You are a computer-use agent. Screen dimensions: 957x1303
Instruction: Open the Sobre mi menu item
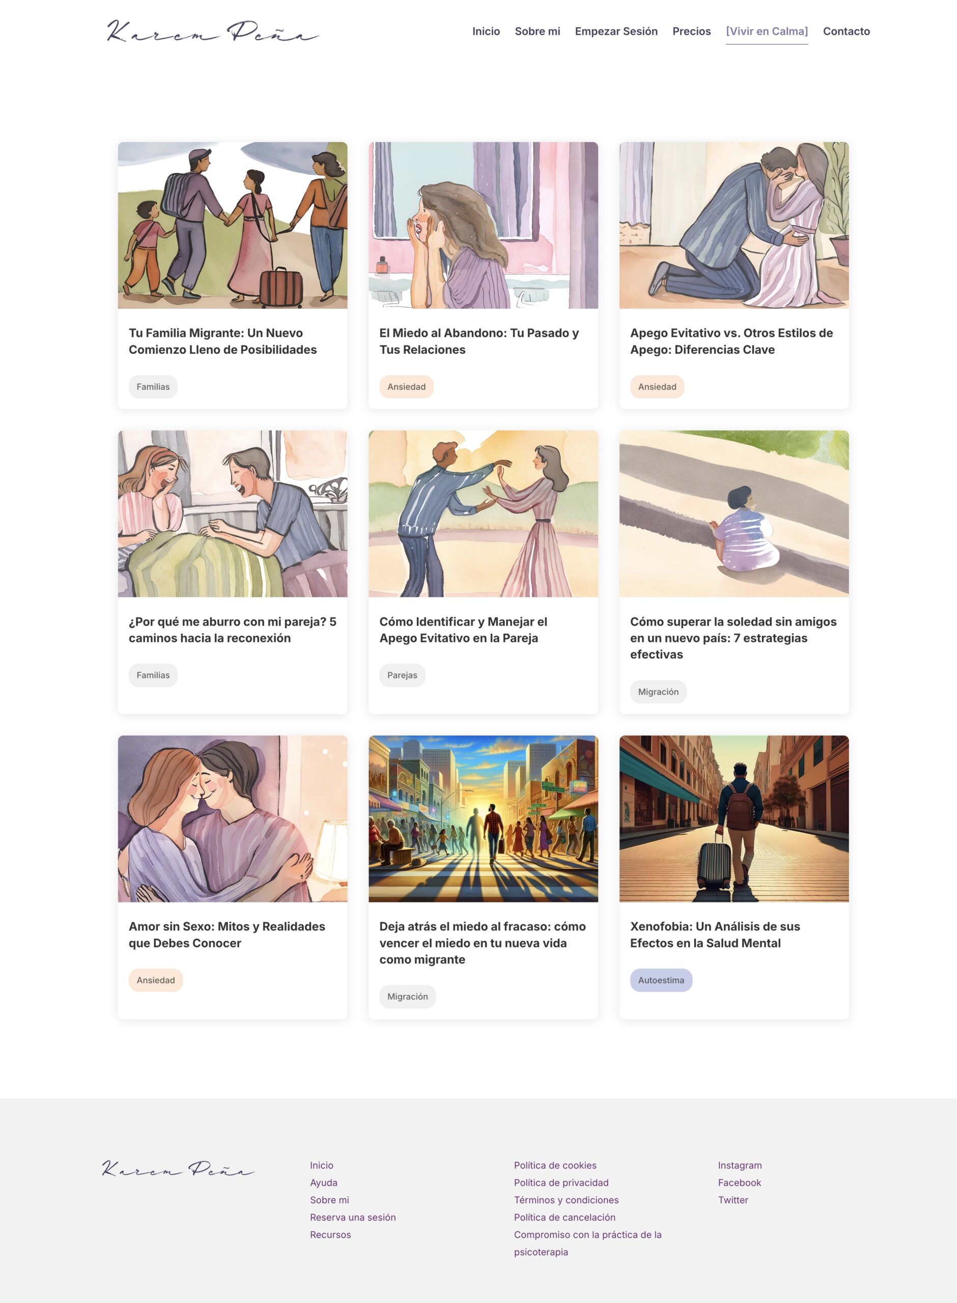point(537,31)
